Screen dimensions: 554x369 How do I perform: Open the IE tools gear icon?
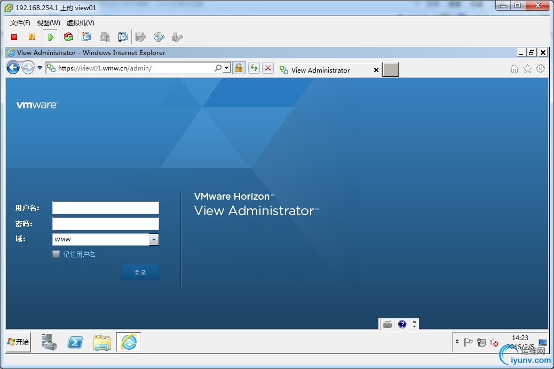[541, 68]
